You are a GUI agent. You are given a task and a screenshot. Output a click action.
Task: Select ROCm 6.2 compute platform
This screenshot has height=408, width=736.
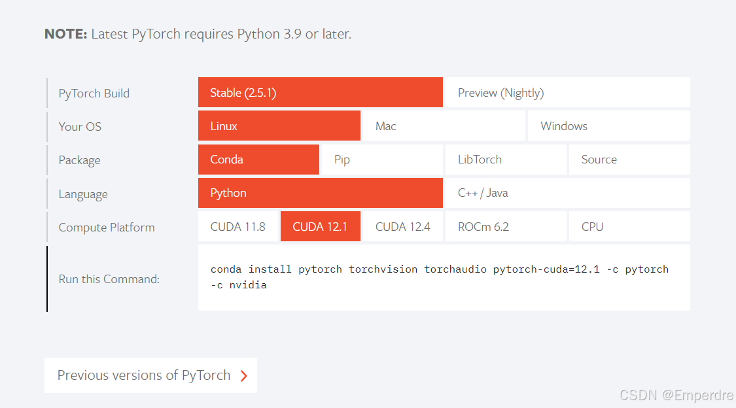pos(506,226)
